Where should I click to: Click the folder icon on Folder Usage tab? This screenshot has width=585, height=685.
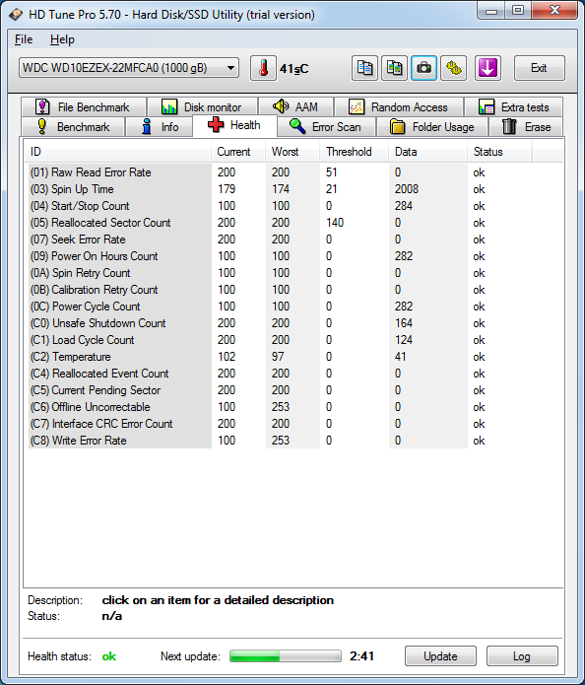(x=397, y=127)
